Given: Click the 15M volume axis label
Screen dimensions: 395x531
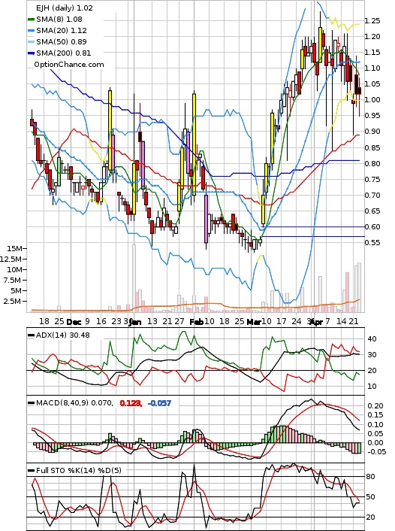Looking at the screenshot, I should coord(14,248).
